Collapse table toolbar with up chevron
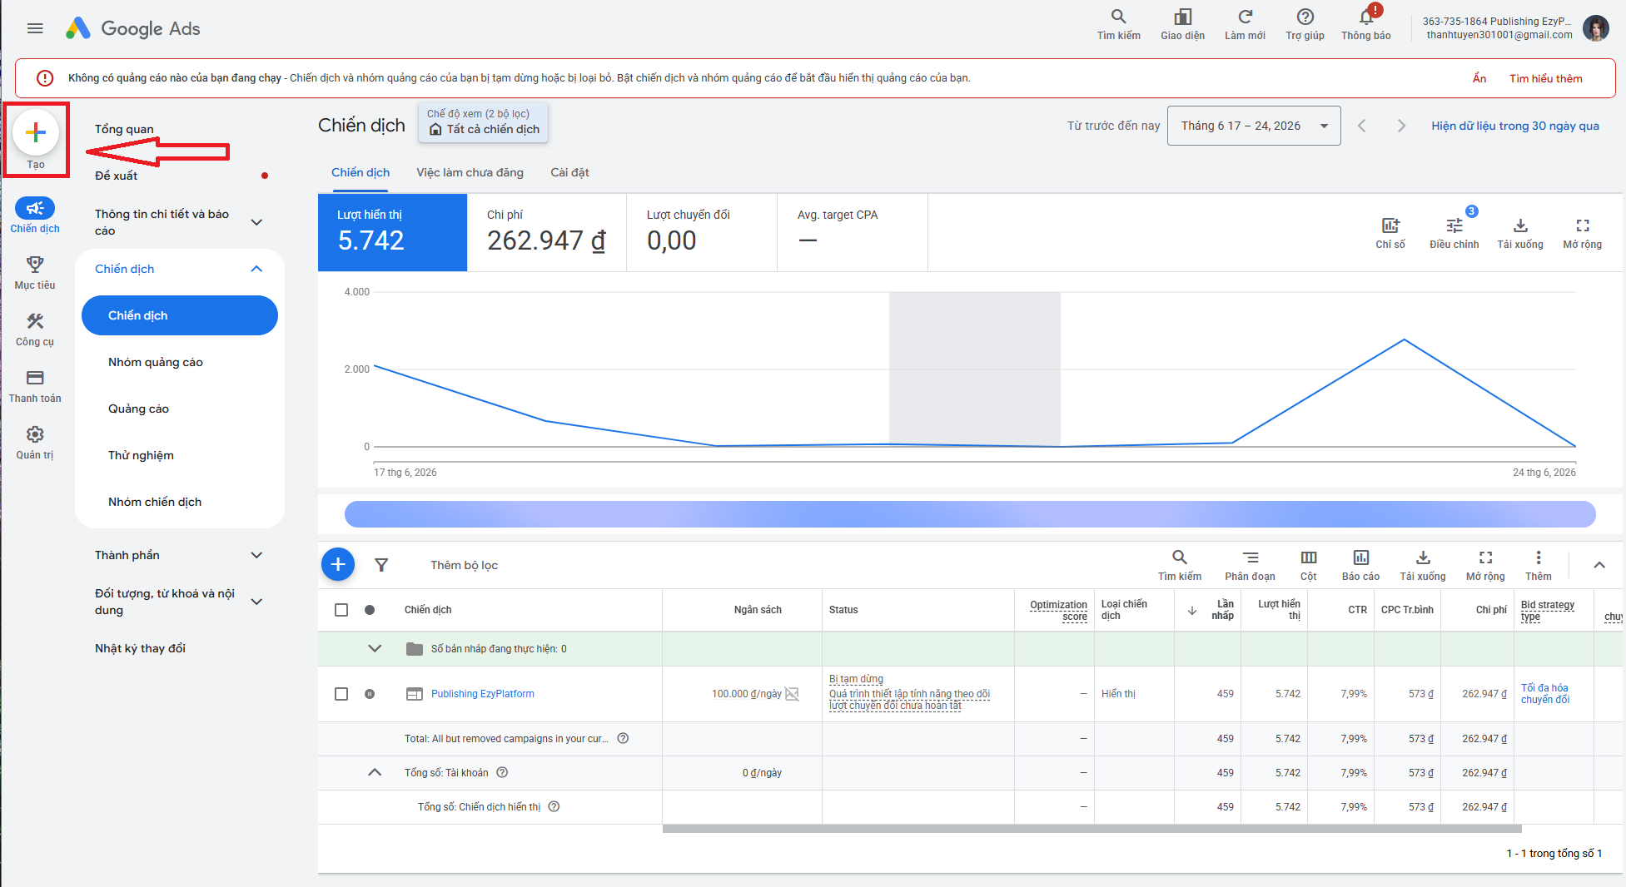Viewport: 1626px width, 887px height. pyautogui.click(x=1599, y=565)
